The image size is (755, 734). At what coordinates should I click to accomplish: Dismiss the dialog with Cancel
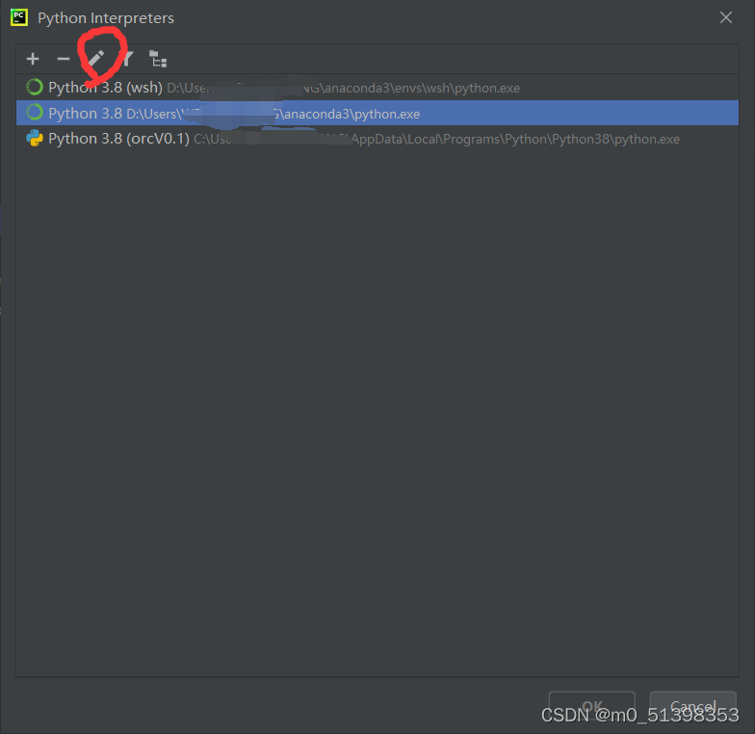(693, 707)
